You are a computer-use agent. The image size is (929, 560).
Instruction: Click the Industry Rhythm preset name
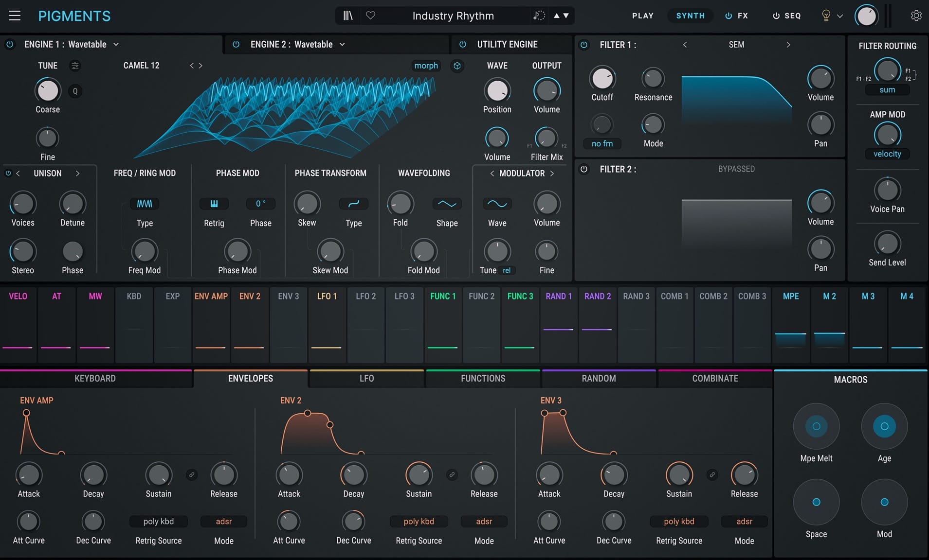tap(453, 16)
